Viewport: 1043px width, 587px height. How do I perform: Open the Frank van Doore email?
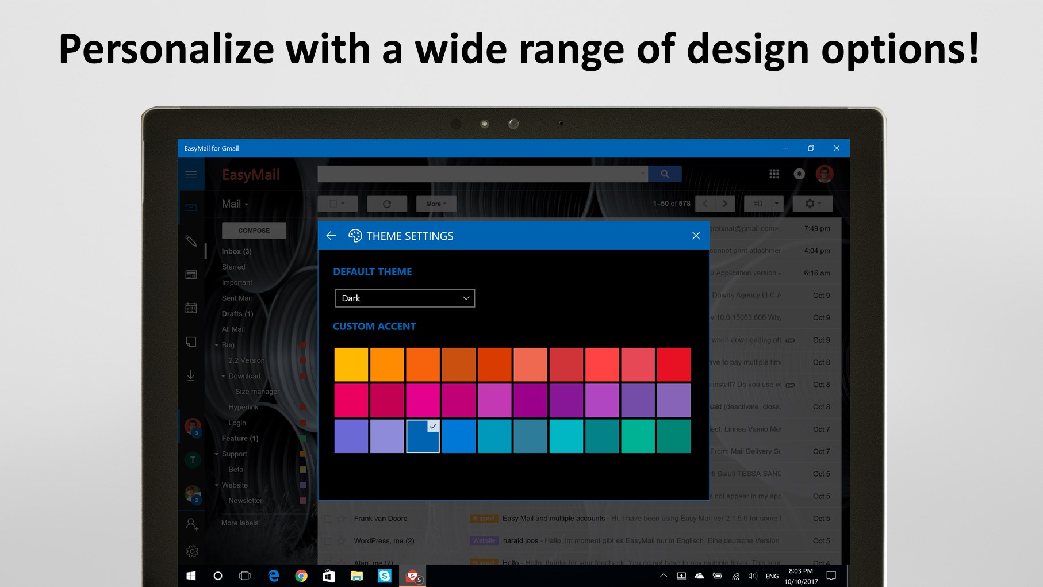tap(580, 519)
